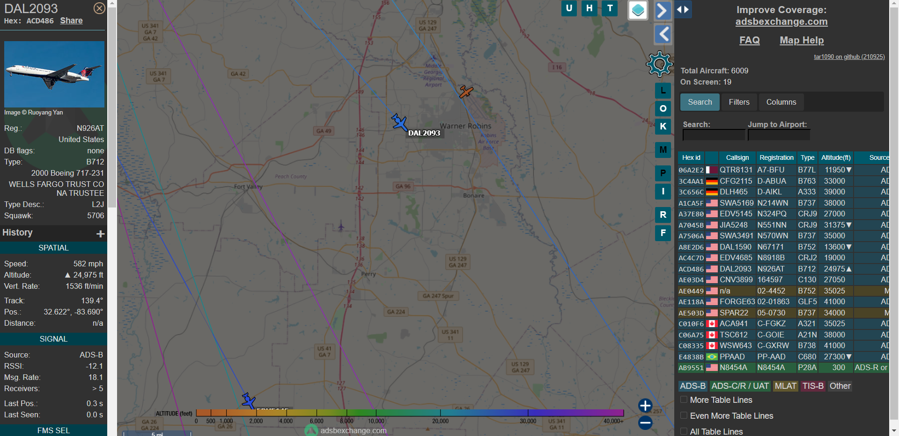The height and width of the screenshot is (436, 899).
Task: Click the MLAT legend color swatch
Action: 785,386
